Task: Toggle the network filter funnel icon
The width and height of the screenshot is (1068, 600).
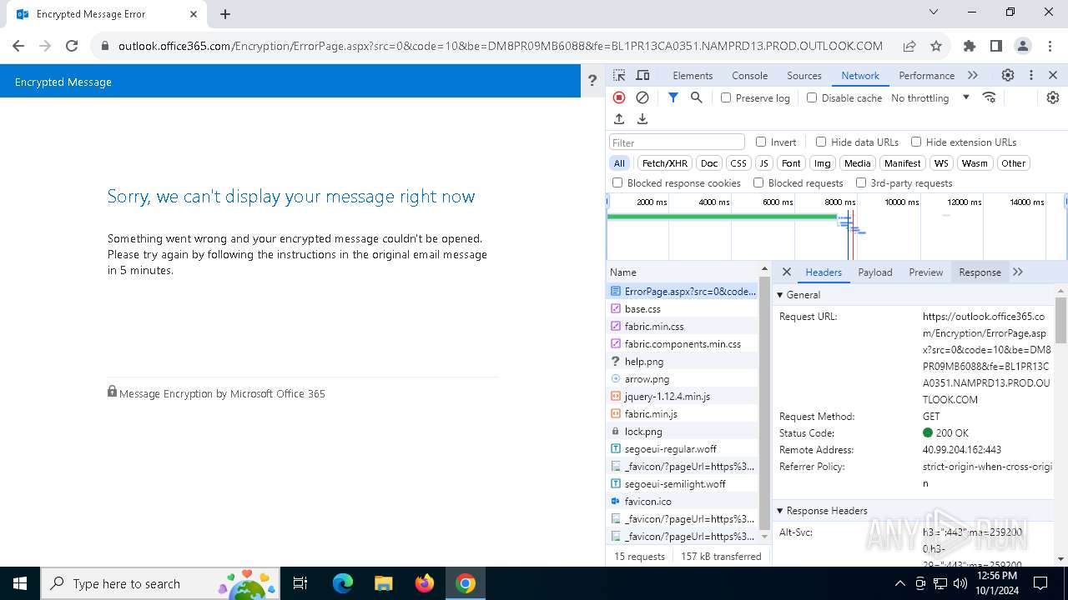Action: [673, 97]
